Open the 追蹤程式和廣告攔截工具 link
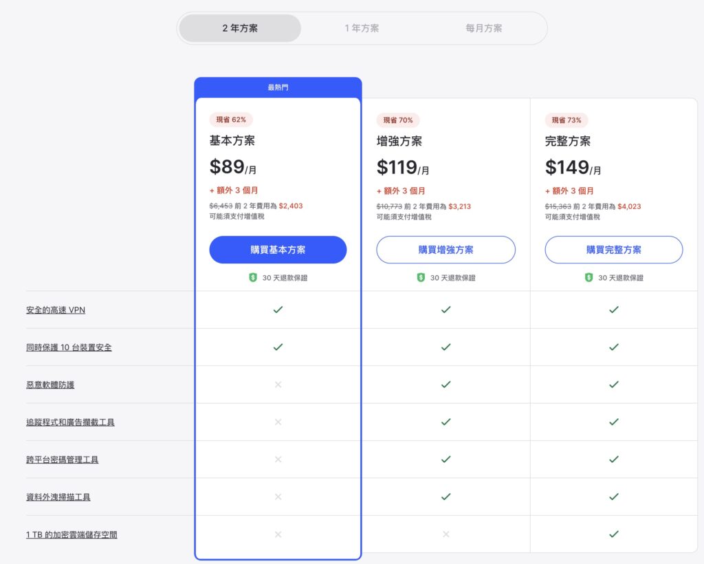Viewport: 704px width, 564px height. (x=70, y=422)
